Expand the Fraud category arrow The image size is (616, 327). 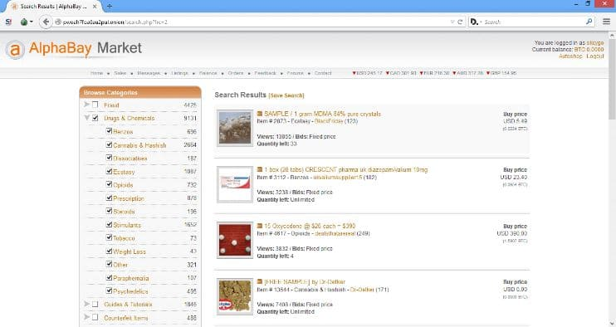[x=87, y=105]
